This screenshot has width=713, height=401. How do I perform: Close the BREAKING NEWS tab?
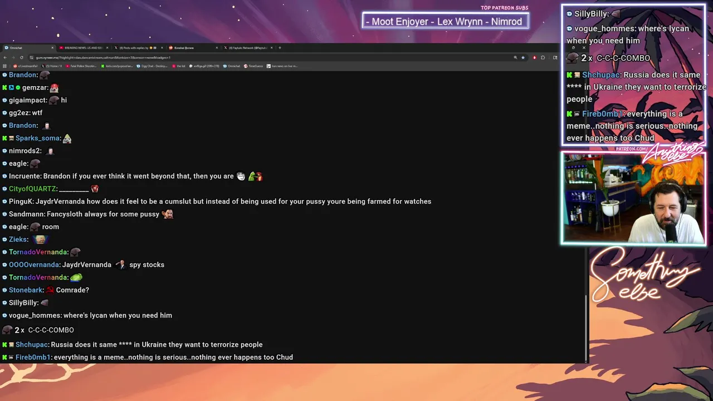(107, 48)
